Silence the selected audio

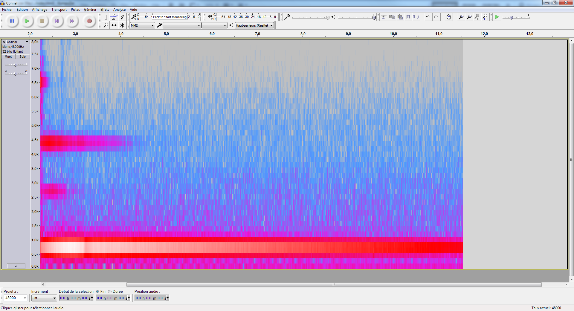[416, 17]
